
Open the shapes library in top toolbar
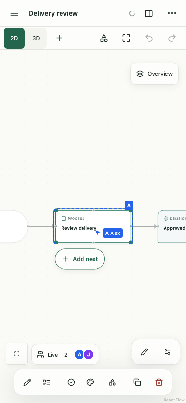click(104, 38)
